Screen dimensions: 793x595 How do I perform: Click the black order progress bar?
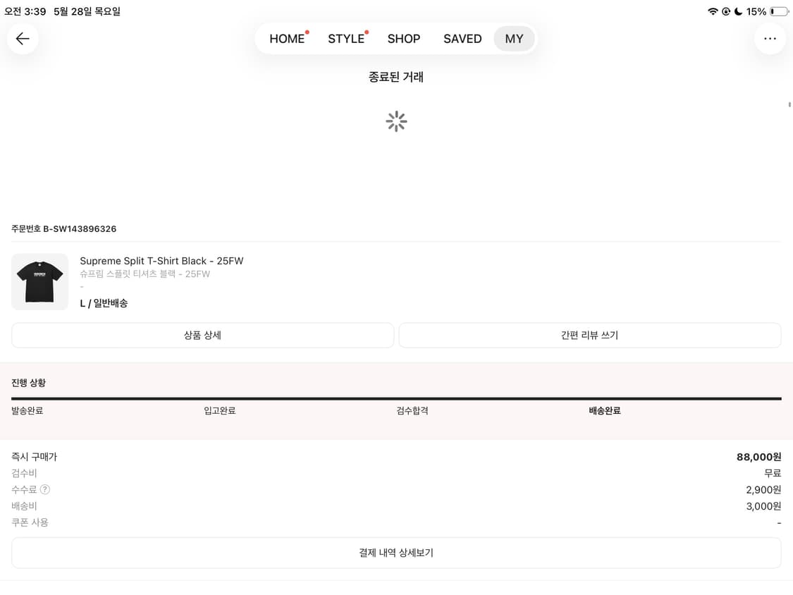pos(396,399)
